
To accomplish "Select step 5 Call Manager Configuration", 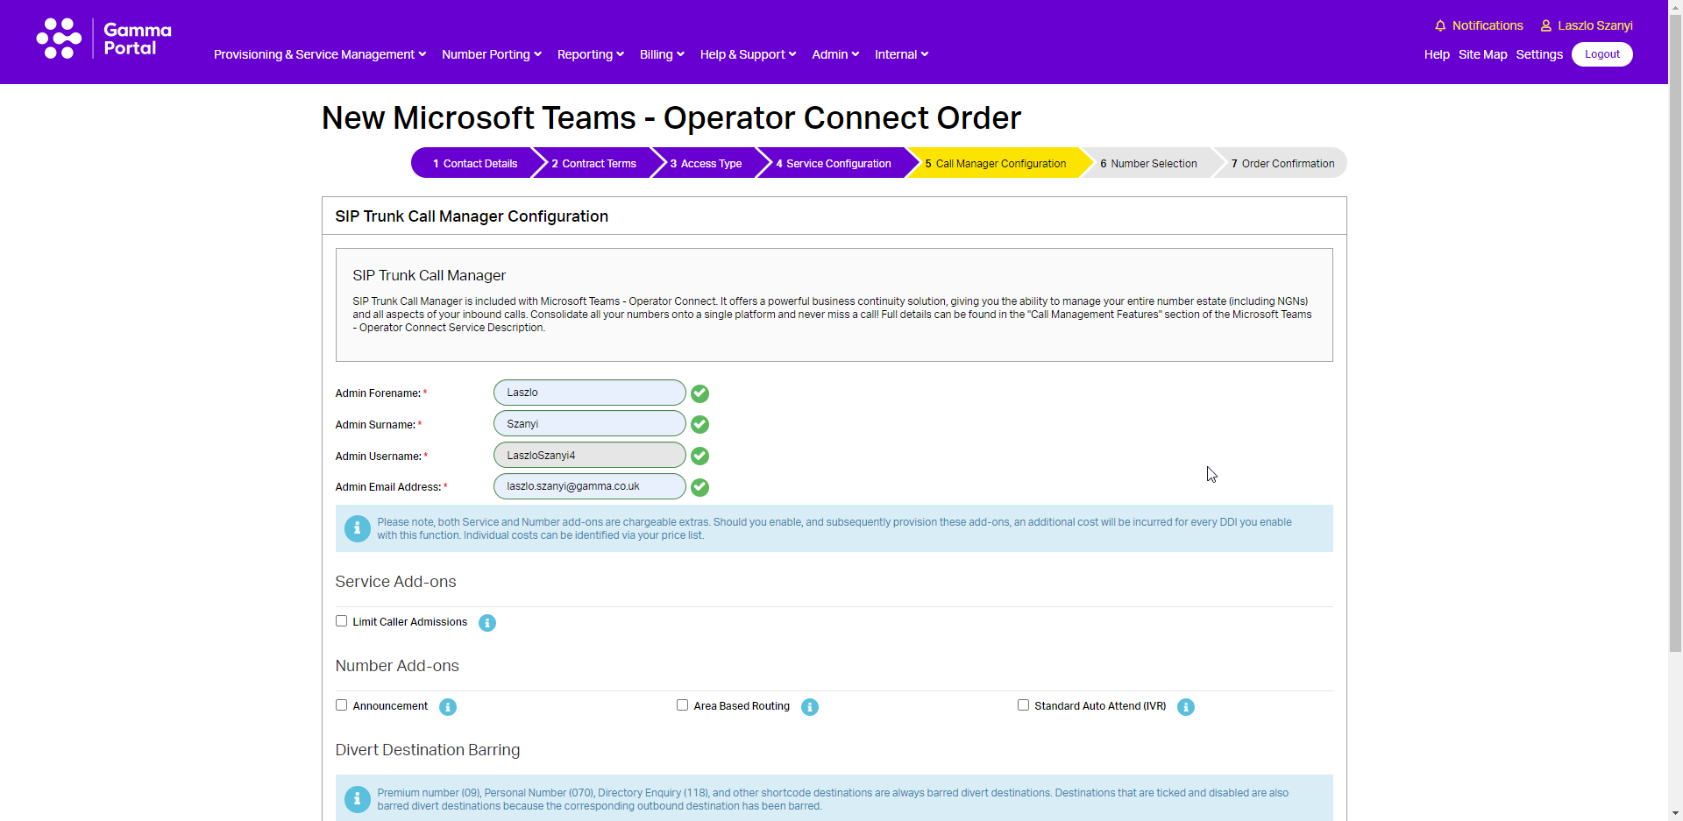I will tap(996, 163).
